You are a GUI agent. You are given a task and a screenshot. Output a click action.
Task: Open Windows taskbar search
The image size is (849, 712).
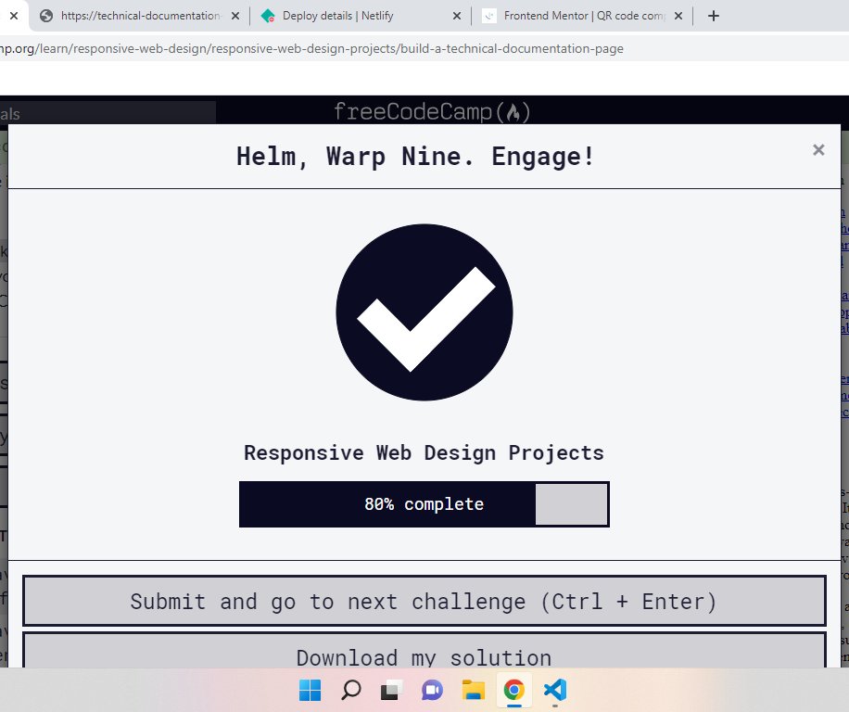pos(351,691)
